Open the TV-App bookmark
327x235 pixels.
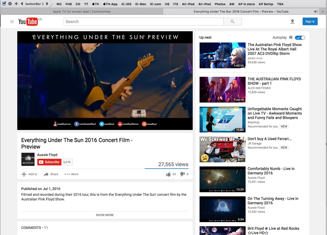point(110,4)
